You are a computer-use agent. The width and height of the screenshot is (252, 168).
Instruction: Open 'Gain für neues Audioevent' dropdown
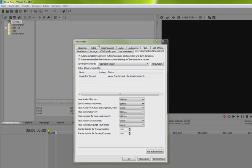(x=132, y=104)
